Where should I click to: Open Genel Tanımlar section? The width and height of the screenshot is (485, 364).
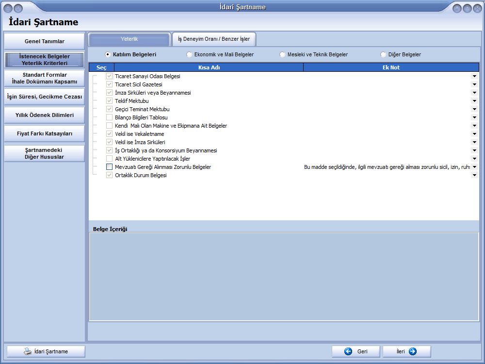pyautogui.click(x=45, y=41)
